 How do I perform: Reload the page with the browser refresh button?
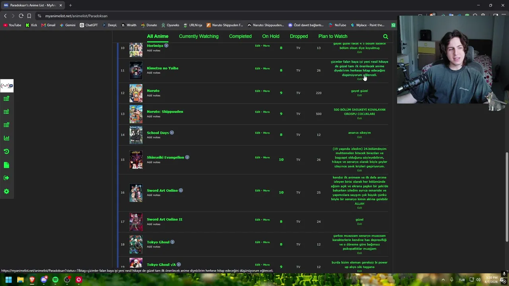point(21,16)
